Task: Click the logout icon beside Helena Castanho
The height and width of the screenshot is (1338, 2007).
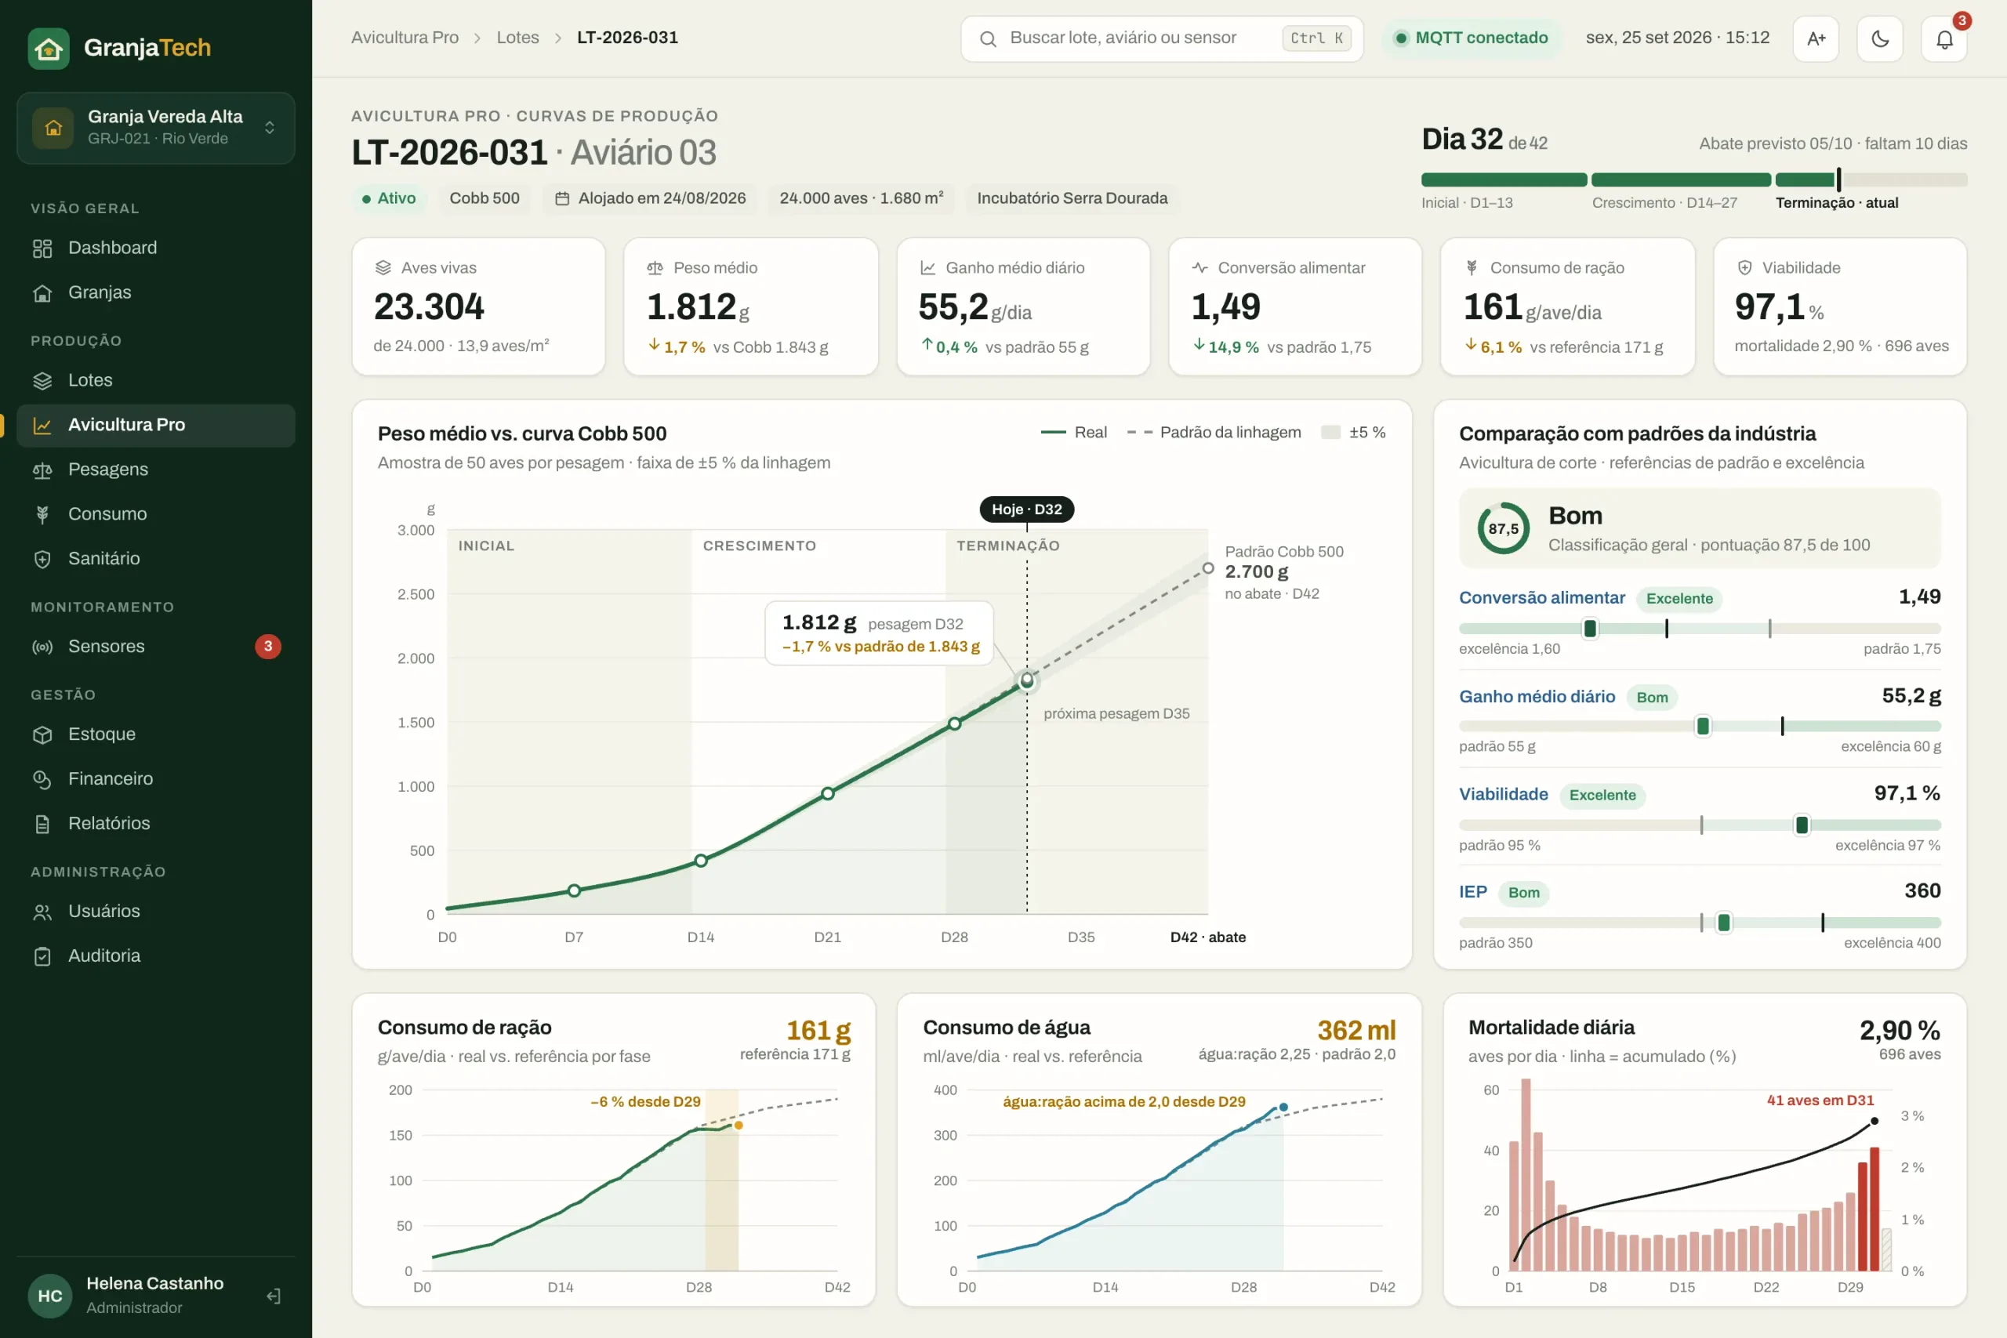Action: click(273, 1296)
